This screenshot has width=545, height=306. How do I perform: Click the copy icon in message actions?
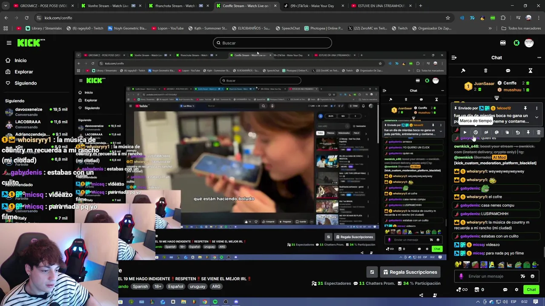tap(507, 133)
